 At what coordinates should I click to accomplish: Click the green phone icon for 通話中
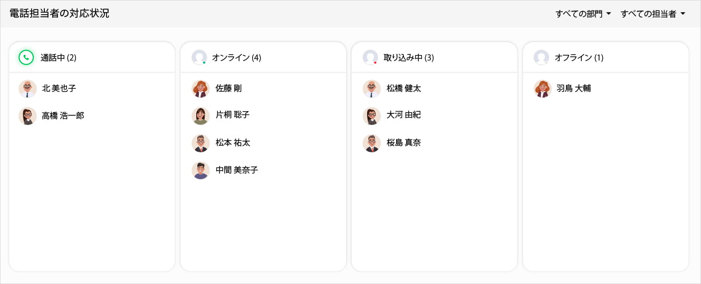[26, 57]
